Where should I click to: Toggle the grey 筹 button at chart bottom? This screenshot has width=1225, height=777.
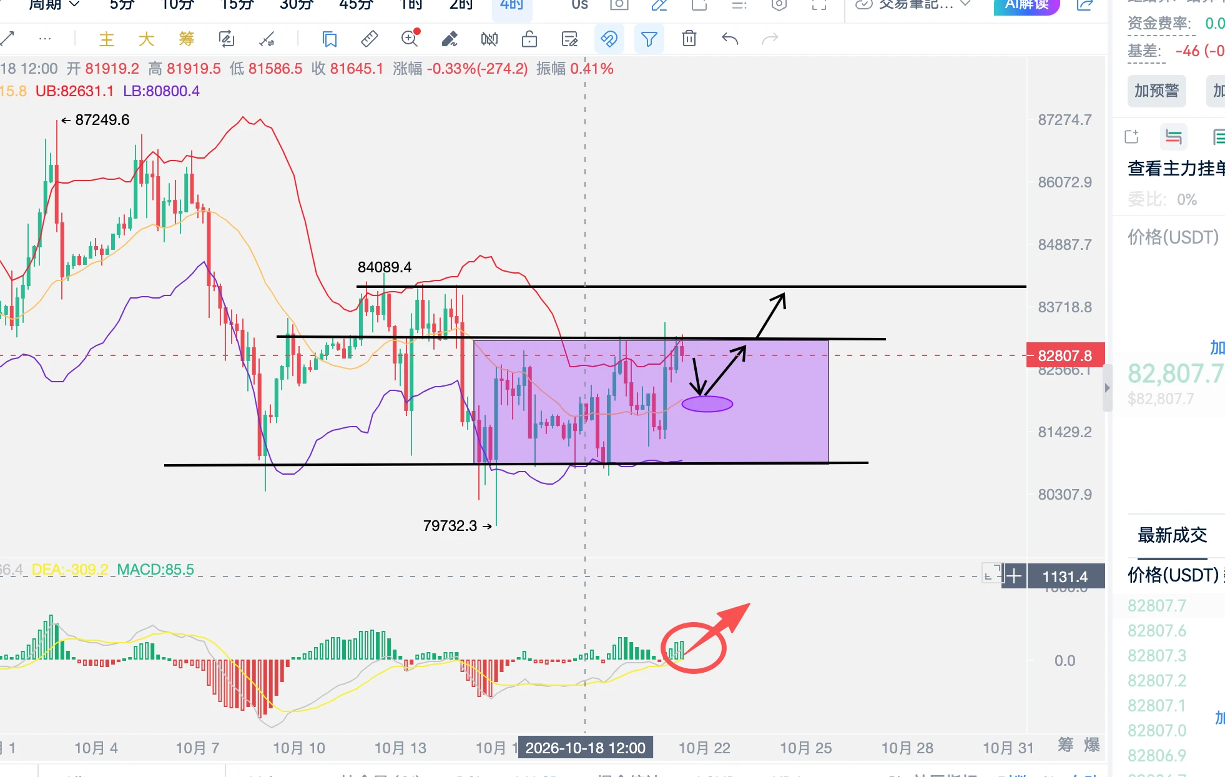point(1066,745)
